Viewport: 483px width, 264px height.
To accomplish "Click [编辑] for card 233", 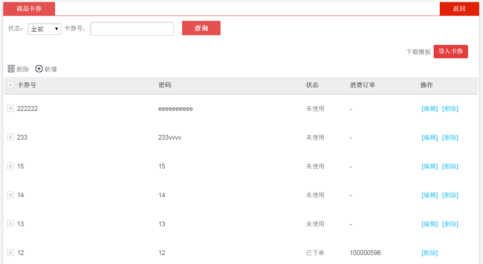I will click(430, 137).
